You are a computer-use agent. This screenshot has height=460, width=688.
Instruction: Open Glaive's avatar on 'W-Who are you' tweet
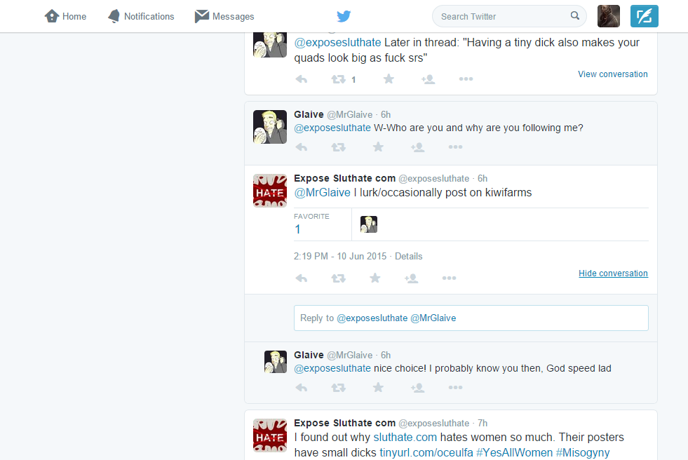(x=270, y=127)
